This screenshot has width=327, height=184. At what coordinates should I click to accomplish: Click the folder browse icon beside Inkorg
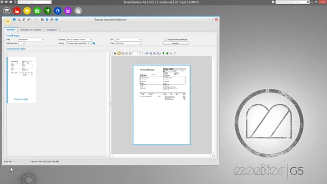tap(94, 43)
